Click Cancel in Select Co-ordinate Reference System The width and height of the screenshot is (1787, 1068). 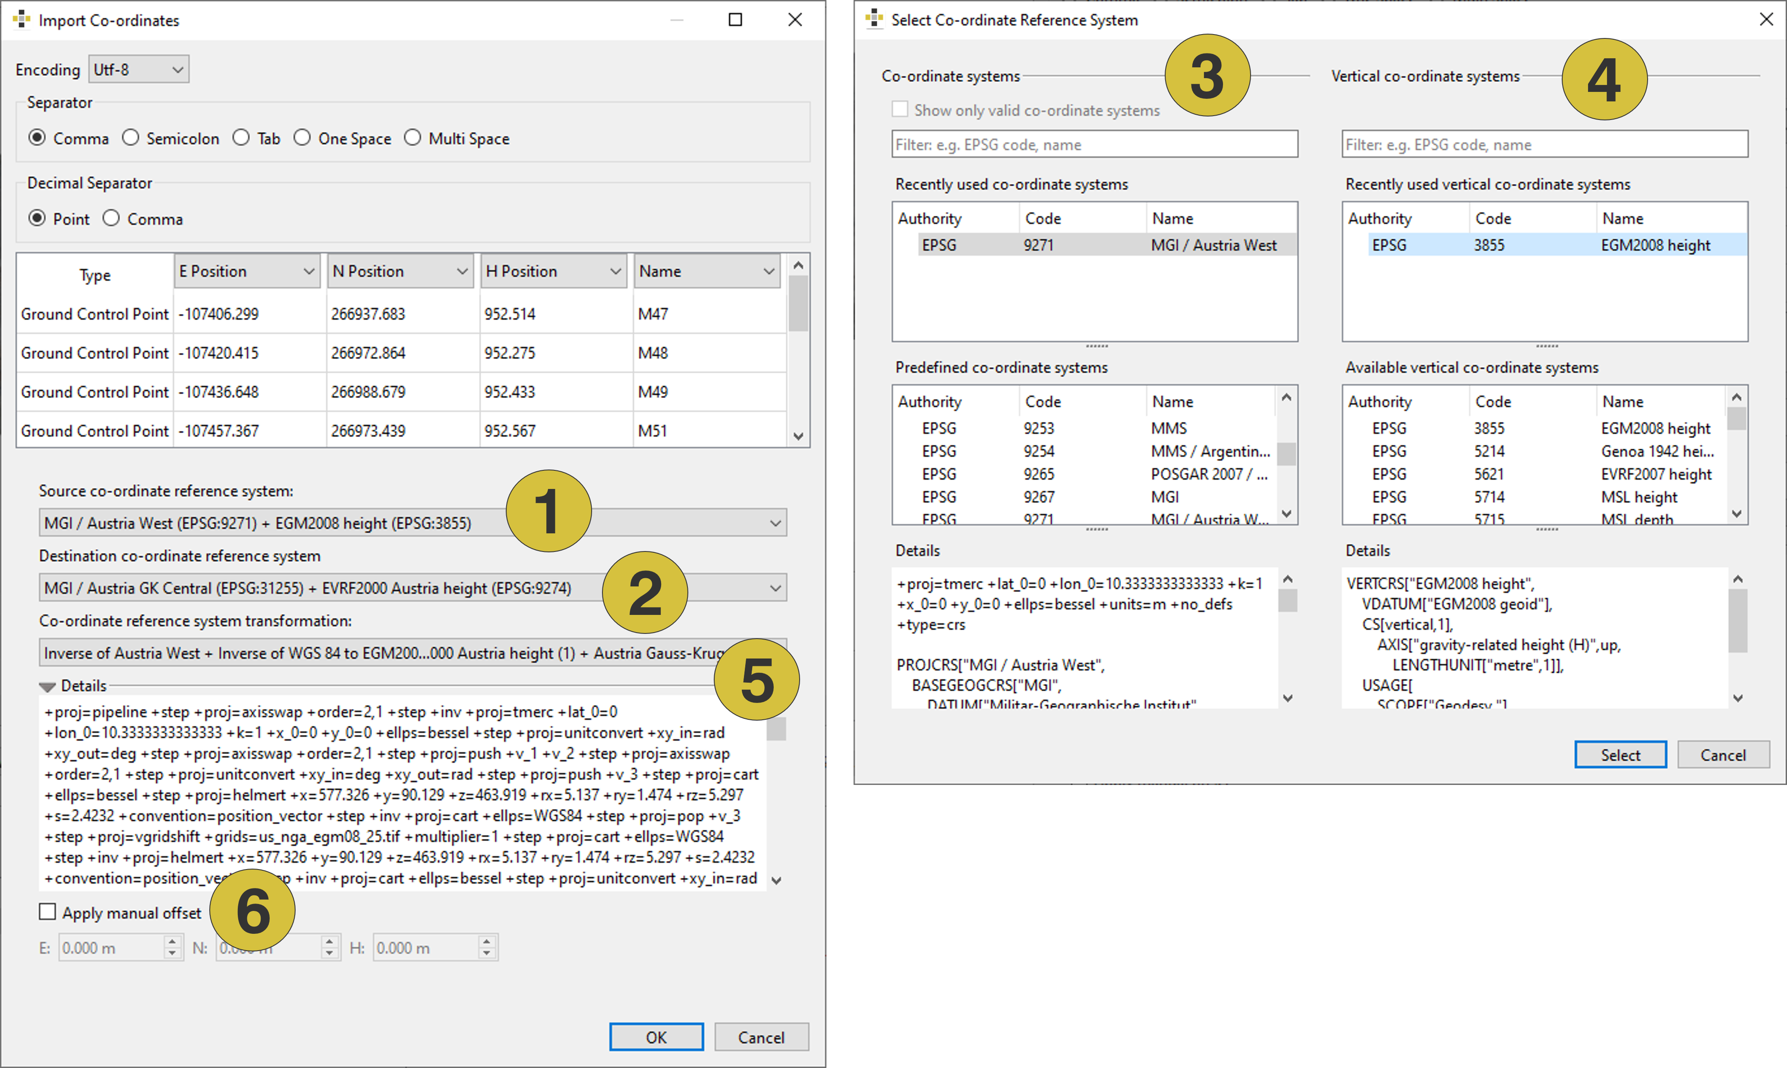click(1723, 755)
